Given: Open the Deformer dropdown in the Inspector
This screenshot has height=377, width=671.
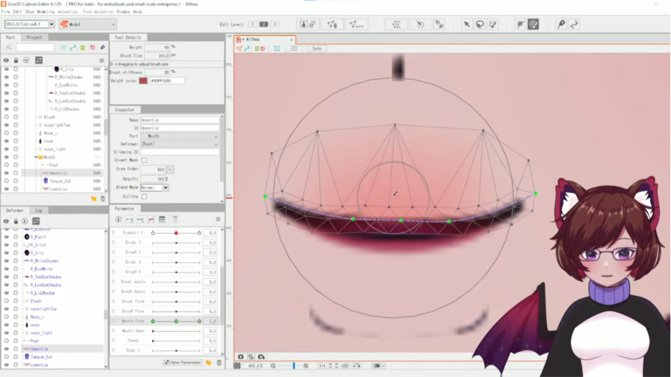Looking at the screenshot, I should point(179,144).
